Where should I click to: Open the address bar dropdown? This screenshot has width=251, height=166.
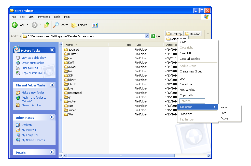click(x=147, y=36)
